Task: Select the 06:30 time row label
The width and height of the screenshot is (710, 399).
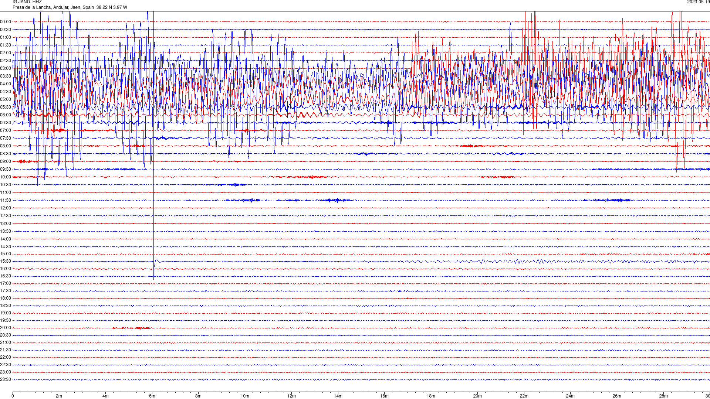Action: point(6,123)
